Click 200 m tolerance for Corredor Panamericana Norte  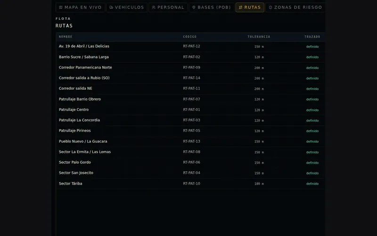[x=259, y=68]
